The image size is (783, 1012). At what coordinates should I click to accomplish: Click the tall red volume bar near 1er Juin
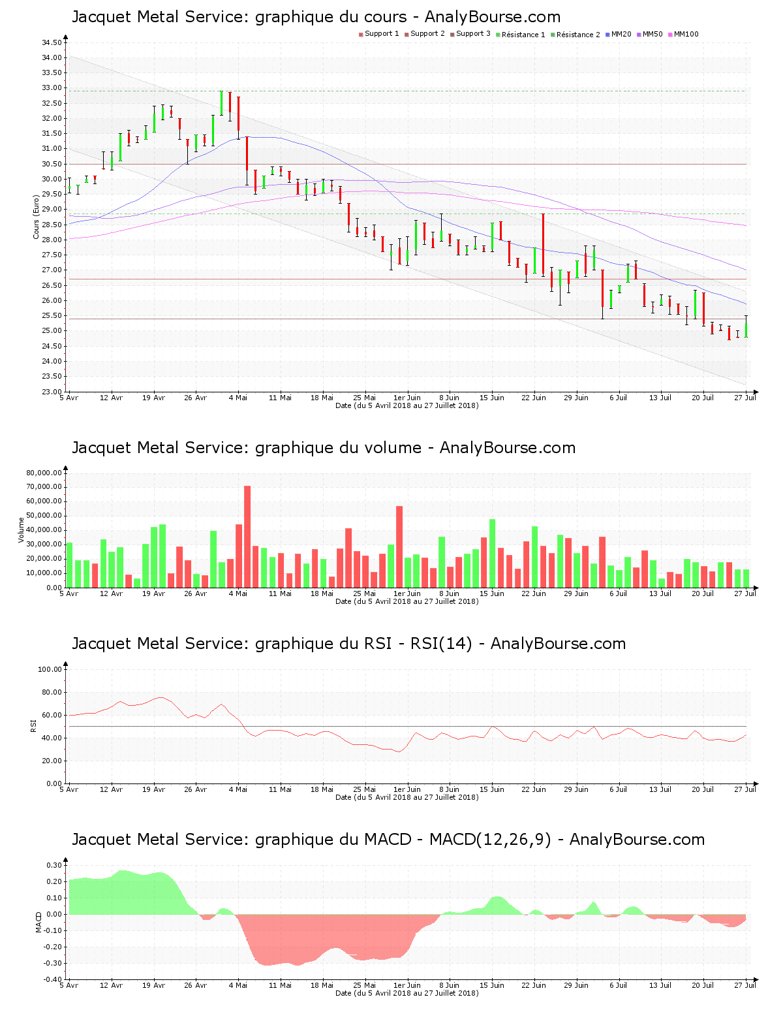399,547
